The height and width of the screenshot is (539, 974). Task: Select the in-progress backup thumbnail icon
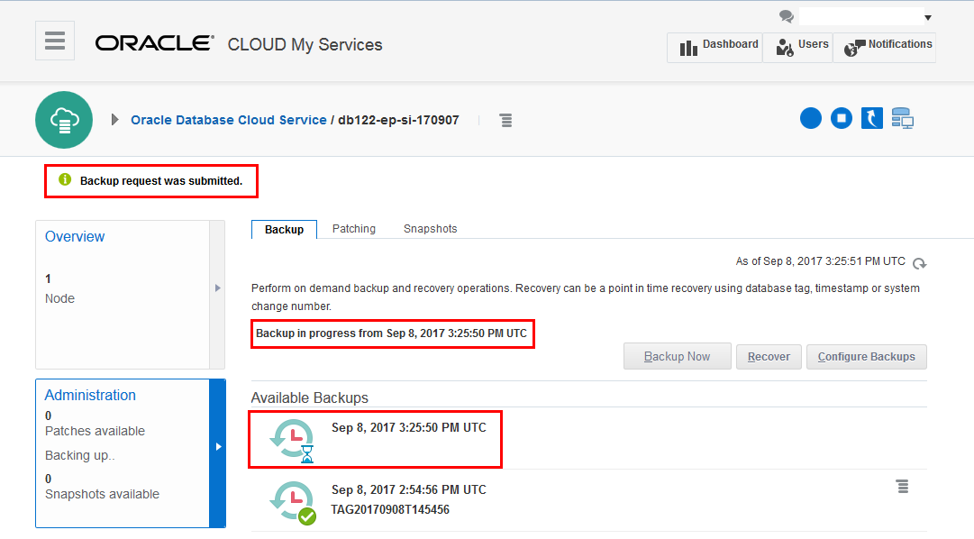point(293,439)
